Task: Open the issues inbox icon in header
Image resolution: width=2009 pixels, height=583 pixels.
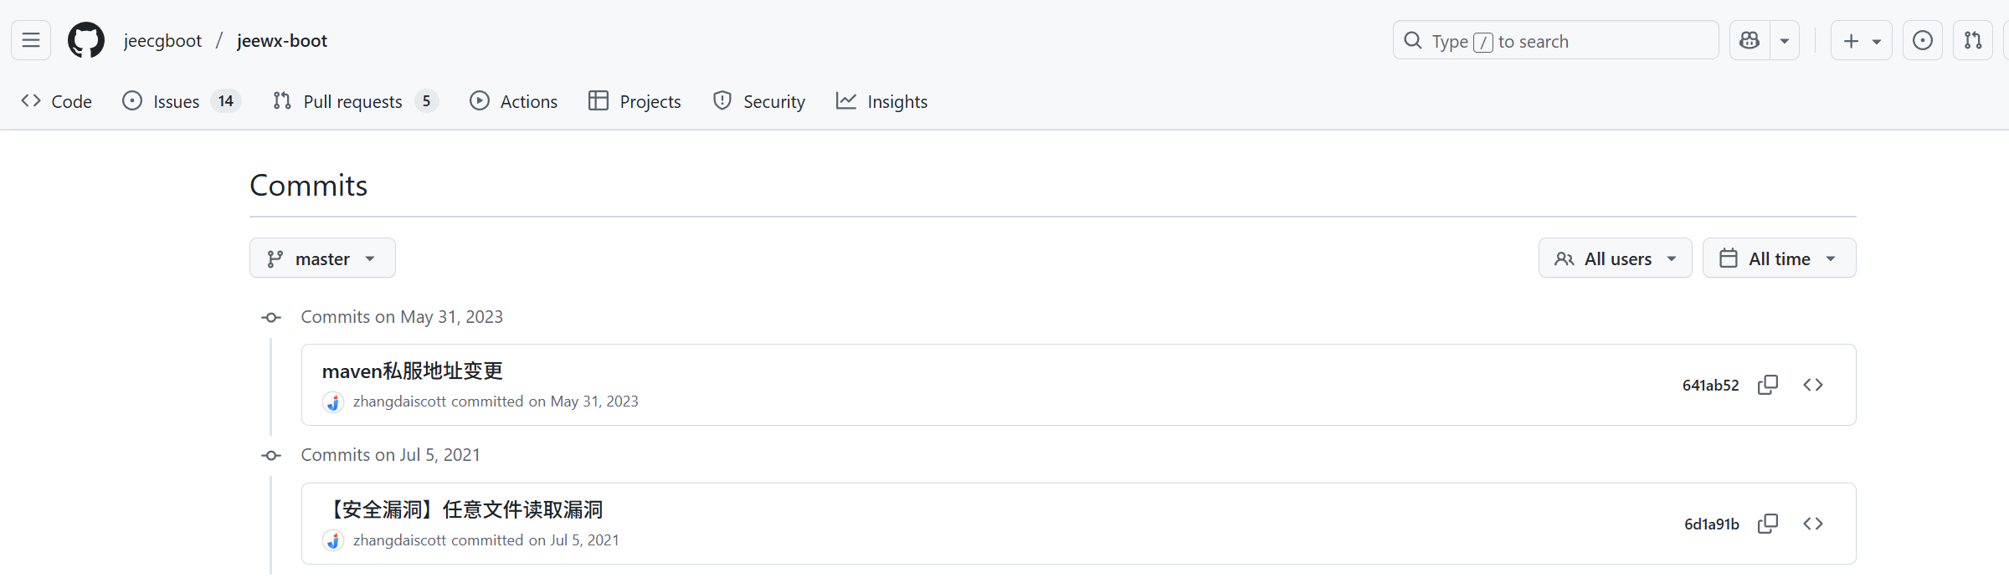Action: pos(1923,40)
